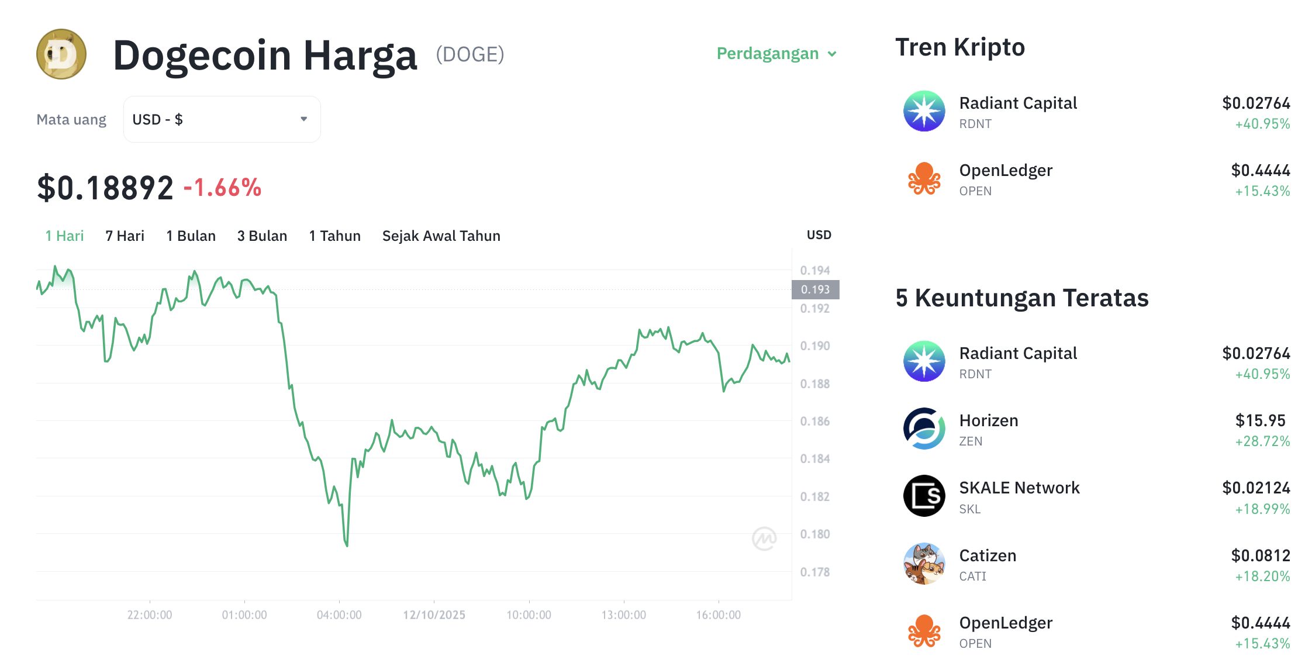Select the 1 Tahun time range

(x=334, y=236)
